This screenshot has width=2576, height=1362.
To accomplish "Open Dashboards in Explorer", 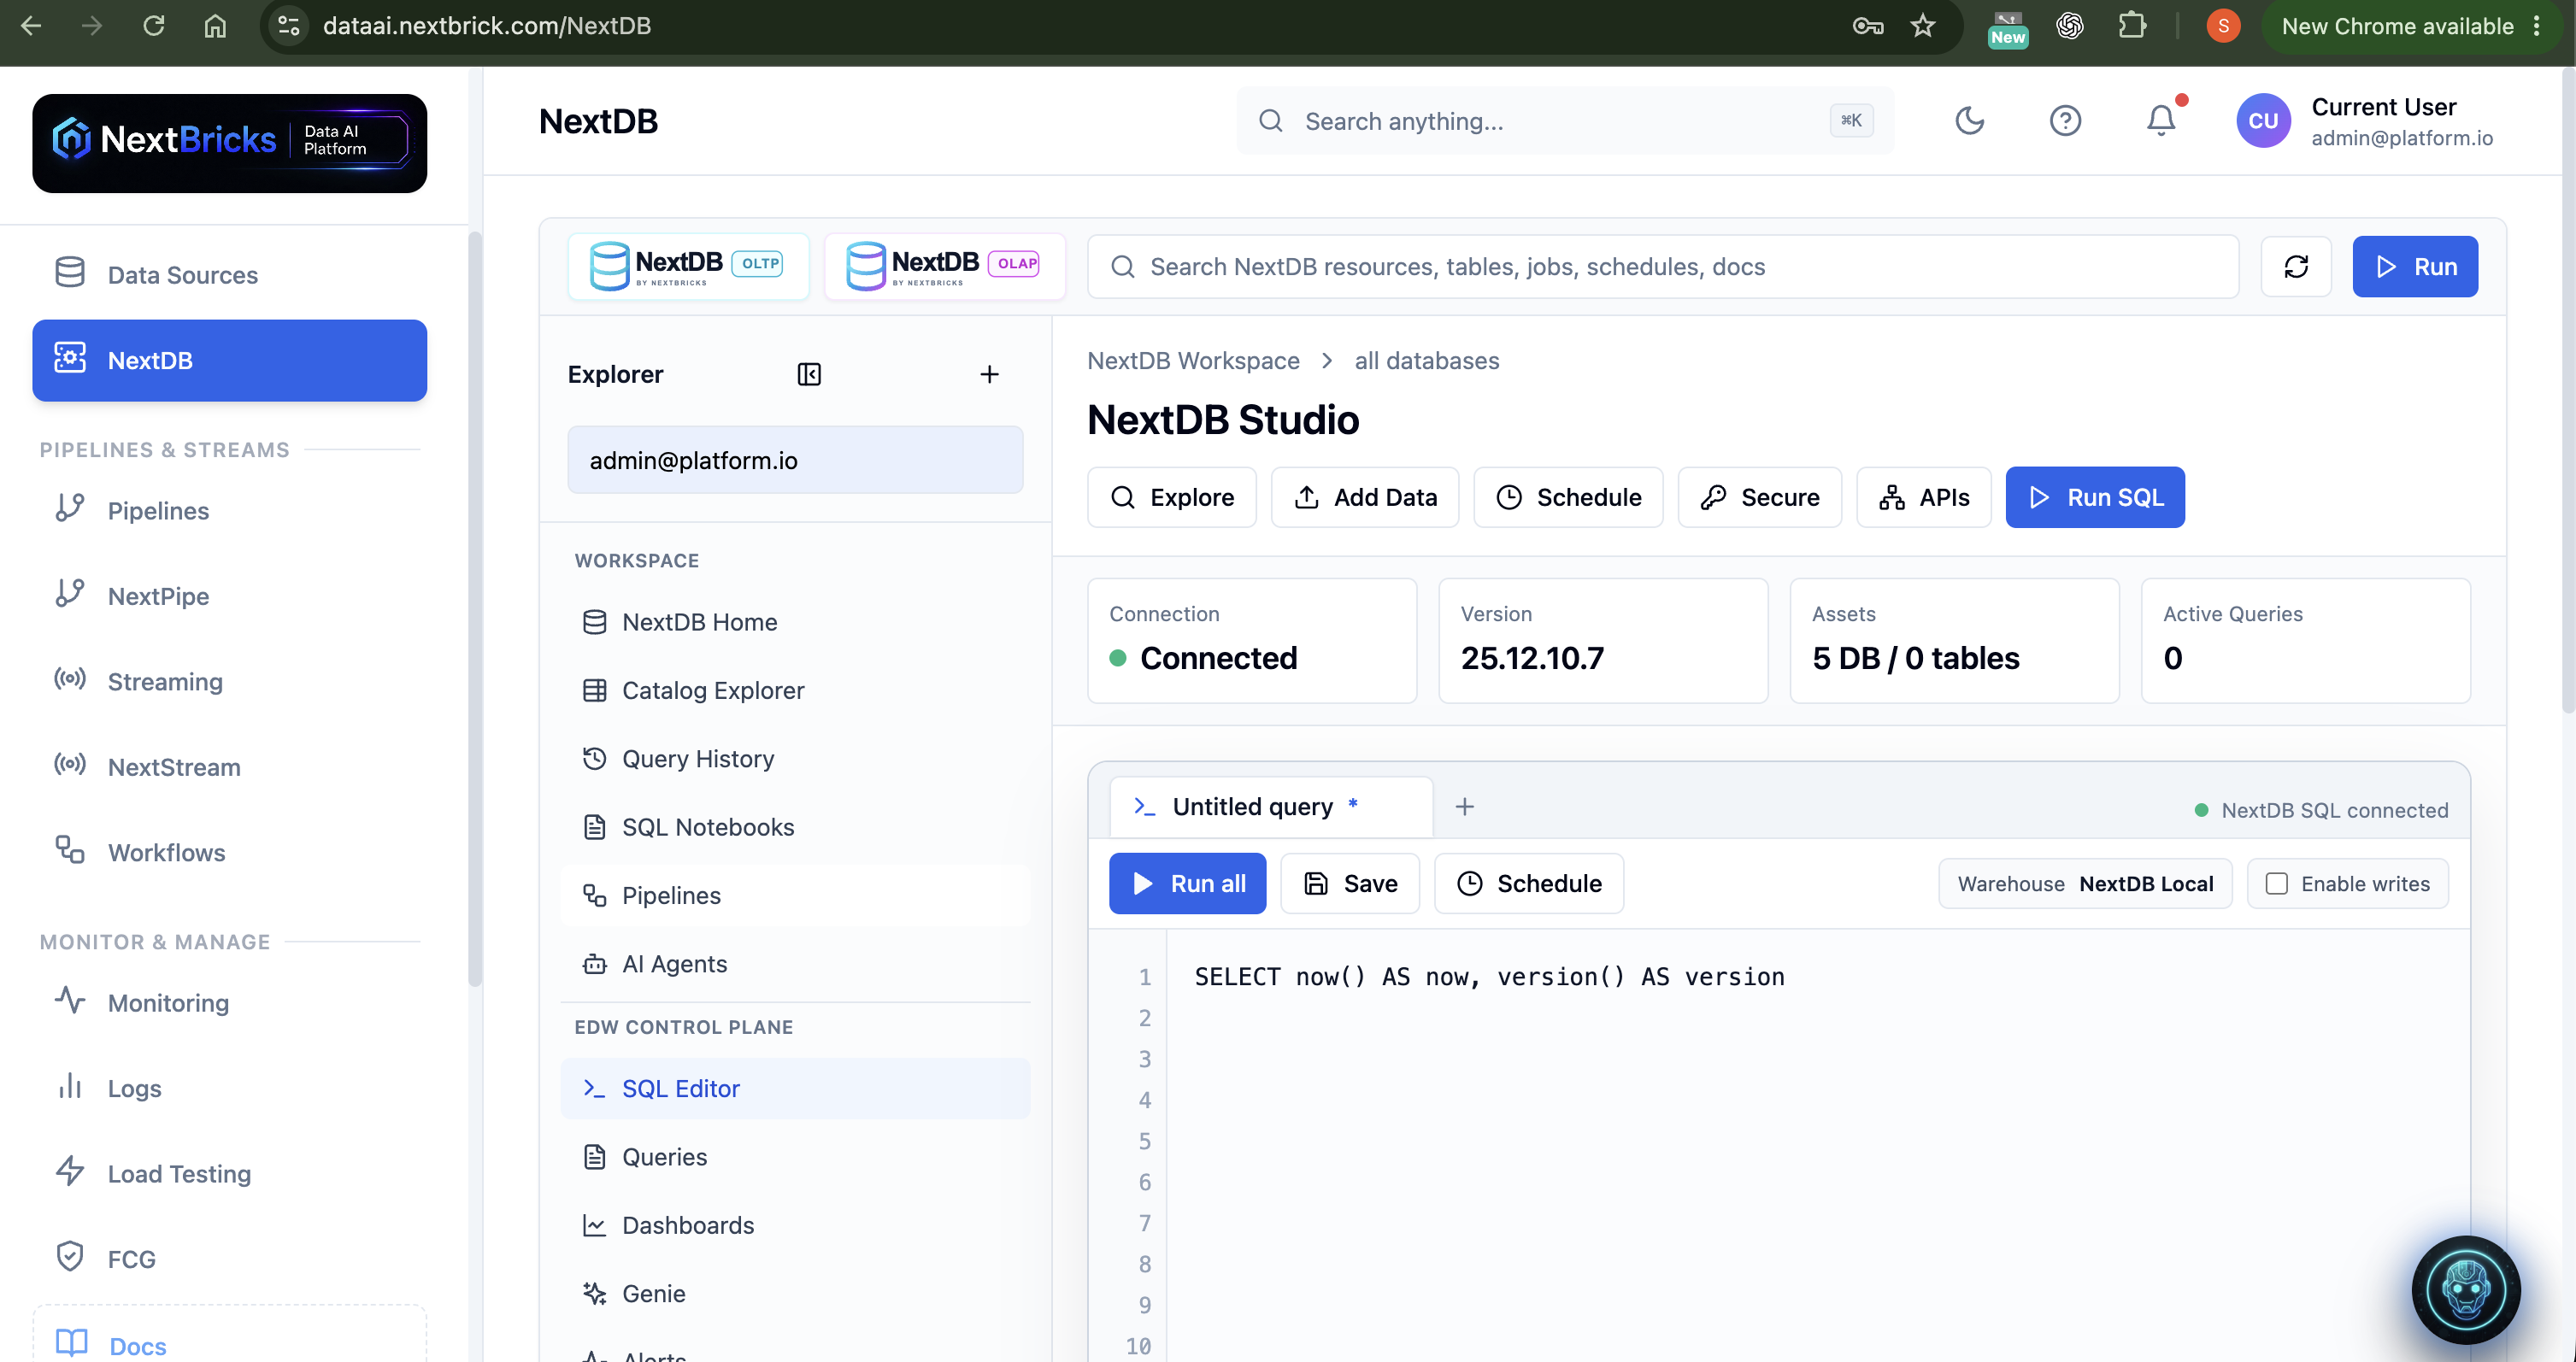I will tap(795, 1225).
